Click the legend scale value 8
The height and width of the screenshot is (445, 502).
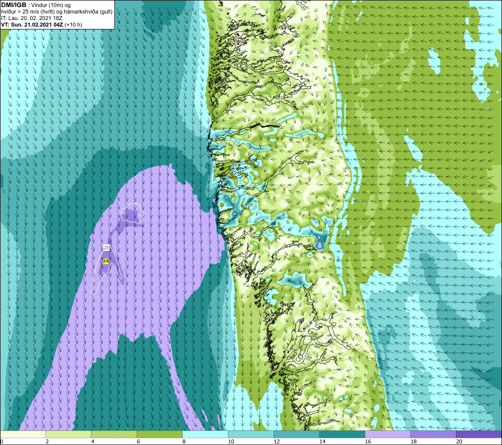(x=184, y=441)
